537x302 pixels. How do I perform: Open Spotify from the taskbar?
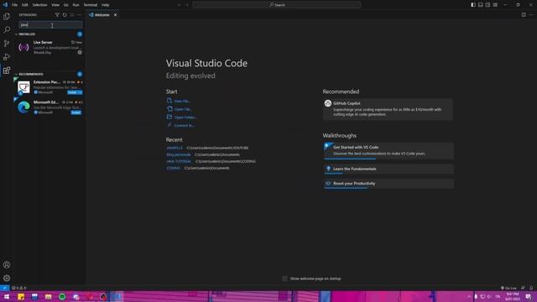tap(62, 297)
